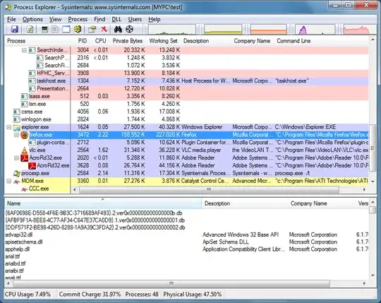This screenshot has height=303, width=381.
Task: Collapse the firefox.exe tree node
Action: point(16,135)
